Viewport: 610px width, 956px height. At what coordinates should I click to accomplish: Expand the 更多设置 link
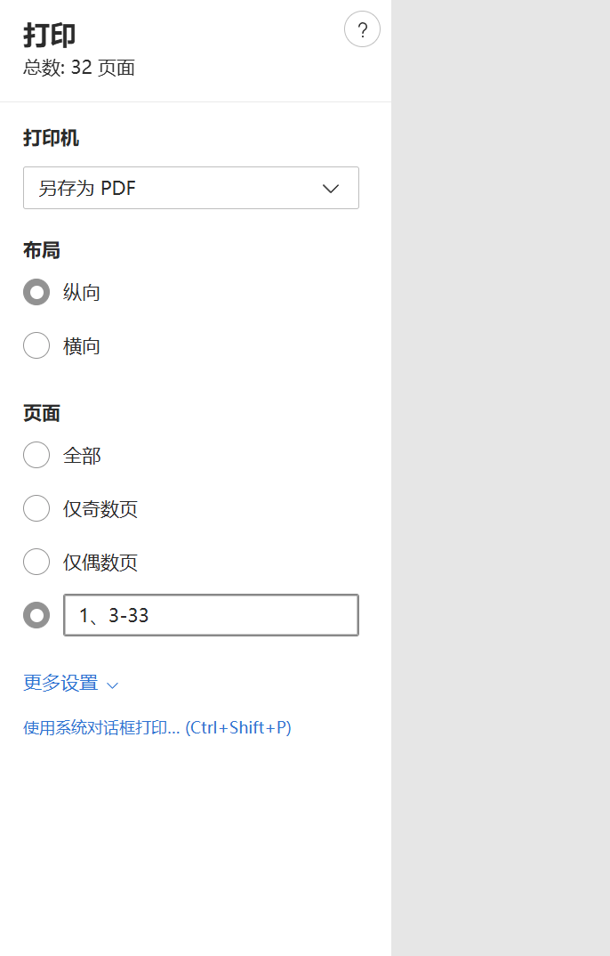tap(60, 683)
